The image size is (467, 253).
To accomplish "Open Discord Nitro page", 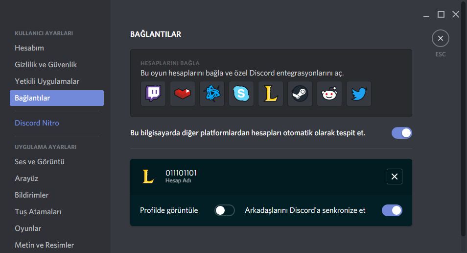I will pyautogui.click(x=57, y=123).
